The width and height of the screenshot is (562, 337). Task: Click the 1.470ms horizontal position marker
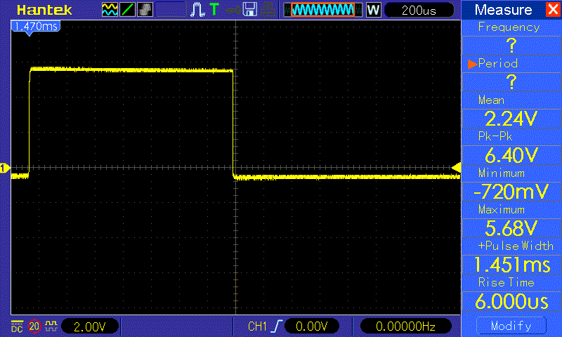(34, 26)
